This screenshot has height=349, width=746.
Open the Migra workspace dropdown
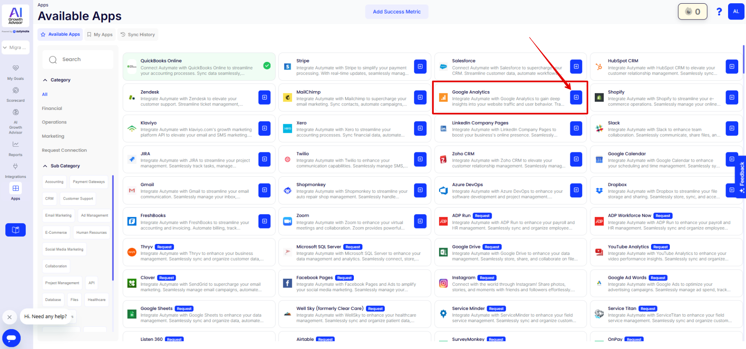pos(15,48)
